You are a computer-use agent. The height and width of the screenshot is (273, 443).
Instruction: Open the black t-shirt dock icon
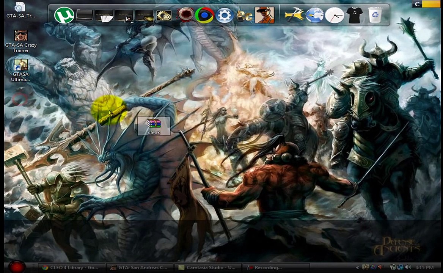tap(355, 15)
